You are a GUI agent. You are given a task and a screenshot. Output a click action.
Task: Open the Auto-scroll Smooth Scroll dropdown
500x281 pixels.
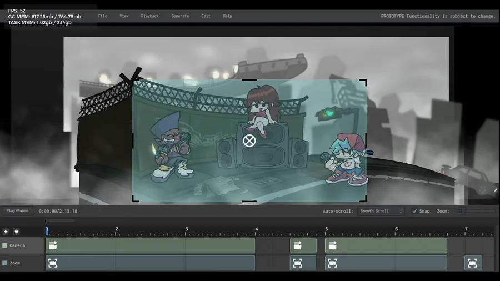point(381,211)
